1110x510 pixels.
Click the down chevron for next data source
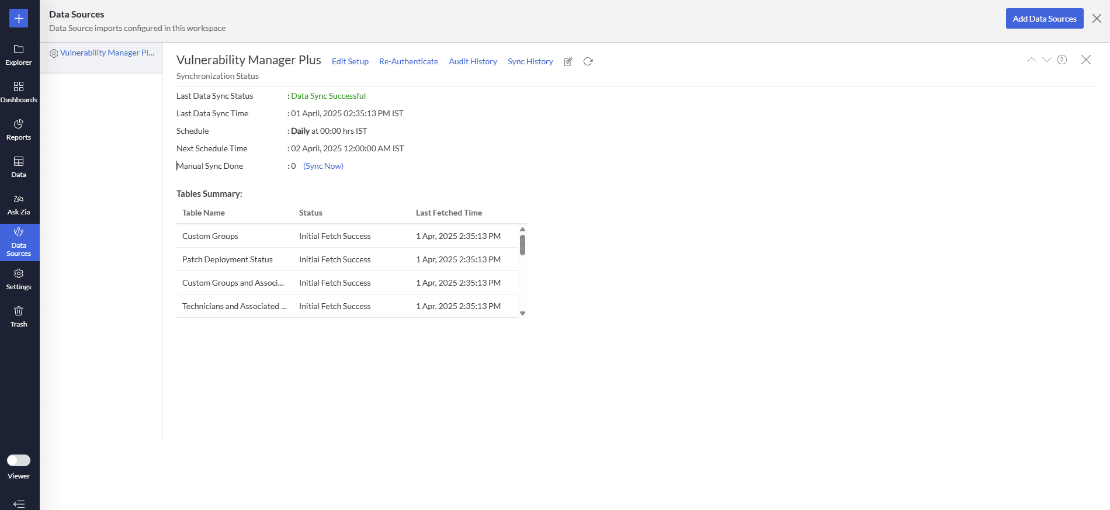[x=1047, y=60]
